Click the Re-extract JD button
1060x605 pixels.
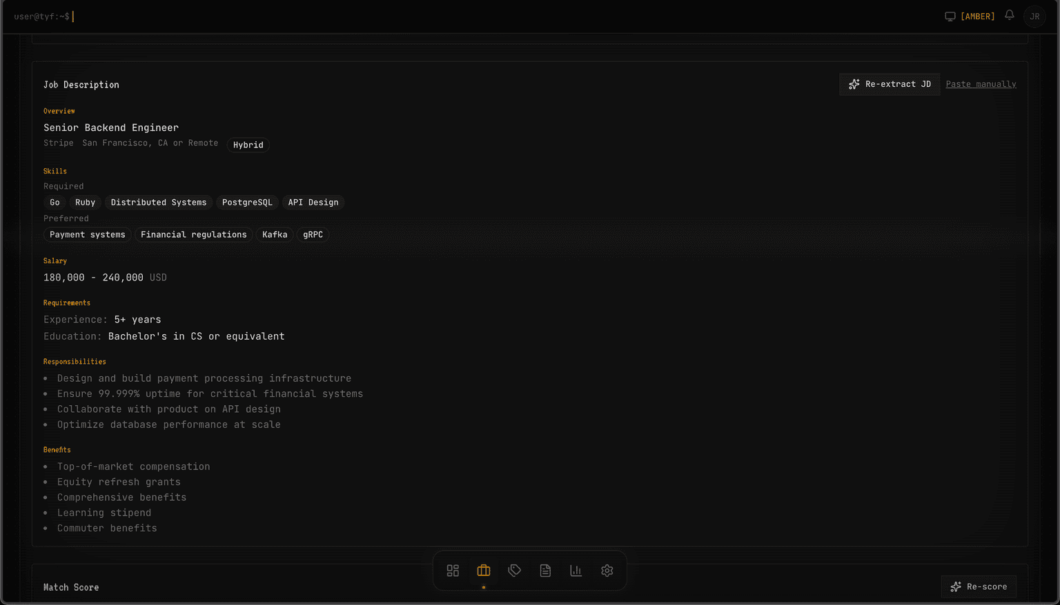(890, 84)
